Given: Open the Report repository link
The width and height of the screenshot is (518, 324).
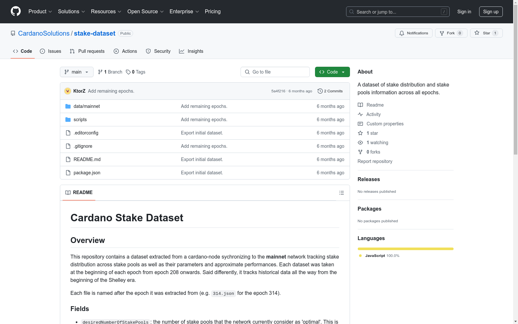Looking at the screenshot, I should tap(375, 161).
